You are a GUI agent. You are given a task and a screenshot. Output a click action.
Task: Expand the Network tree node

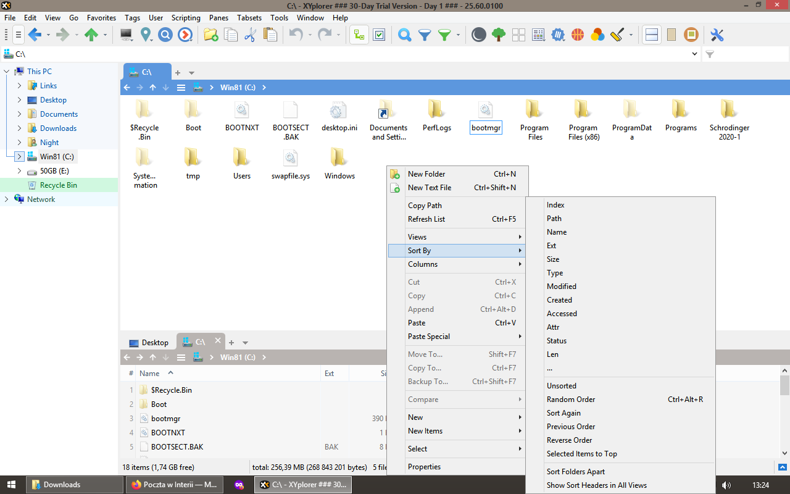point(7,199)
